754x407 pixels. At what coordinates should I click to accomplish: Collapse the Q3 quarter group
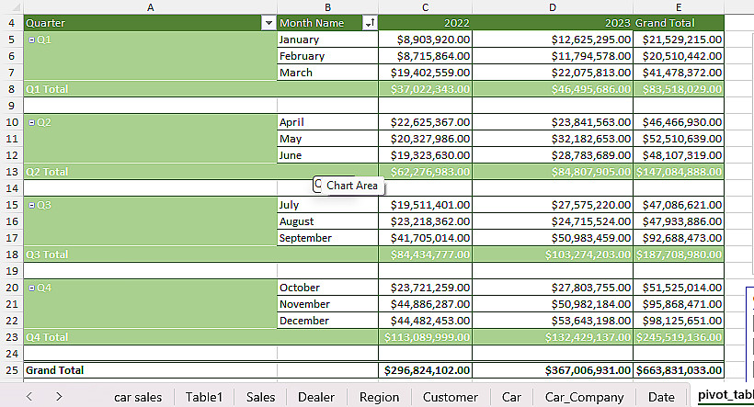(31, 205)
